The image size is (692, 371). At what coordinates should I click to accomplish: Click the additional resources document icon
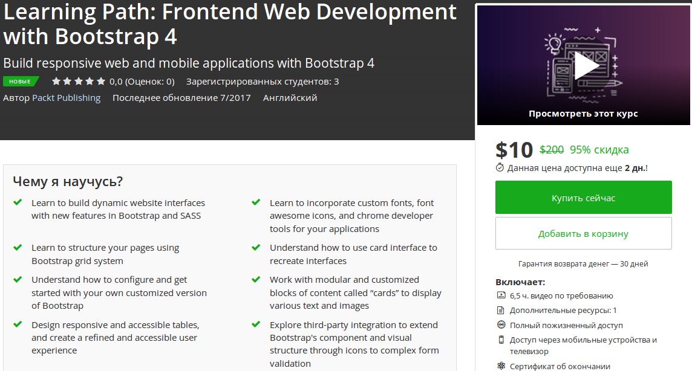tap(501, 310)
